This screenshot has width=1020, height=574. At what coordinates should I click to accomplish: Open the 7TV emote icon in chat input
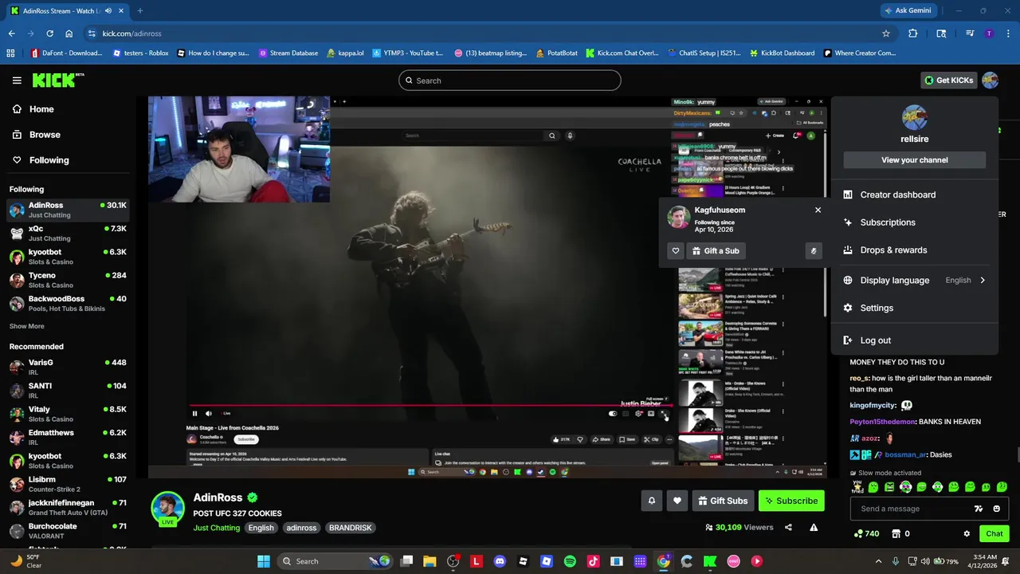979,509
